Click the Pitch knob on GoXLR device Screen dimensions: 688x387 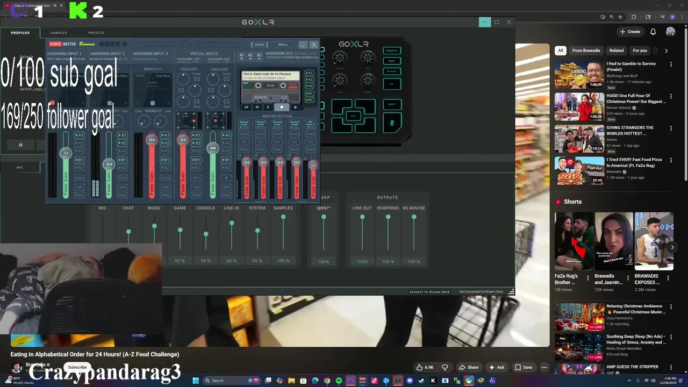368,58
